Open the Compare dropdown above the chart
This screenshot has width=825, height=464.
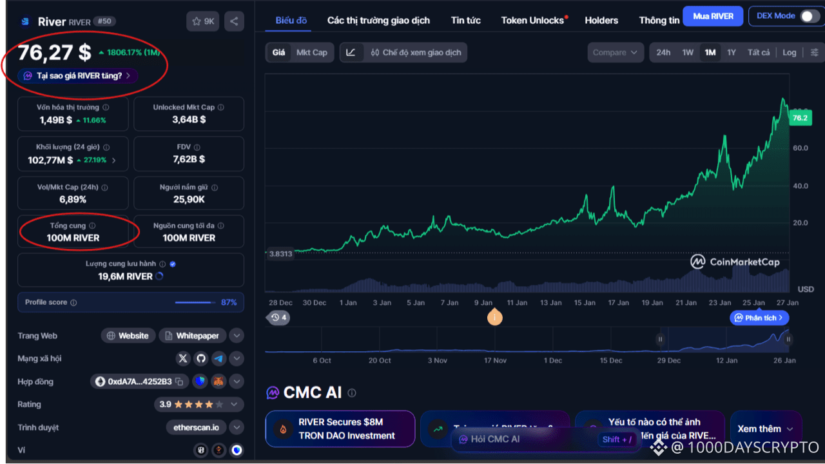[616, 52]
